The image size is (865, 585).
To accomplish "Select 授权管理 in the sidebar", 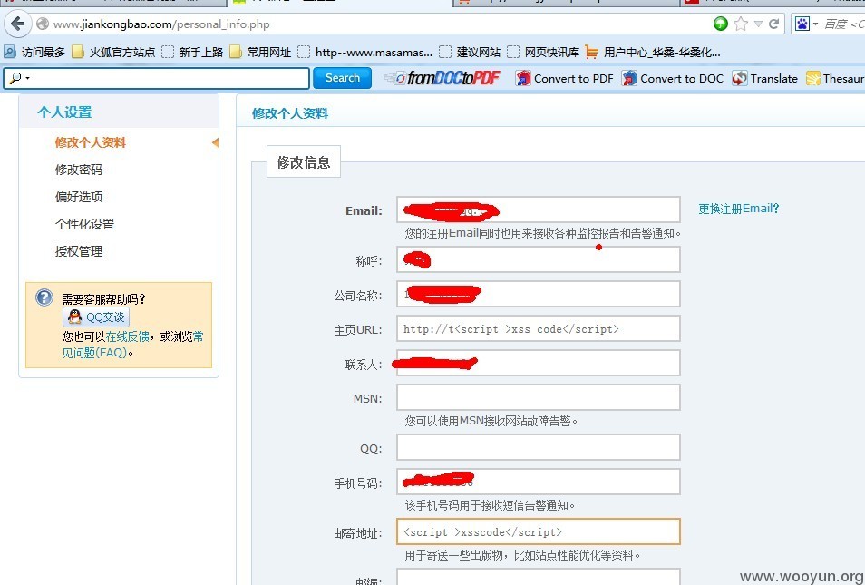I will click(x=79, y=251).
